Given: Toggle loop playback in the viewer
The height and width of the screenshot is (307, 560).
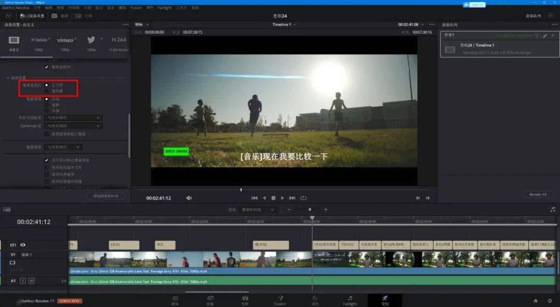Looking at the screenshot, I should [x=303, y=198].
